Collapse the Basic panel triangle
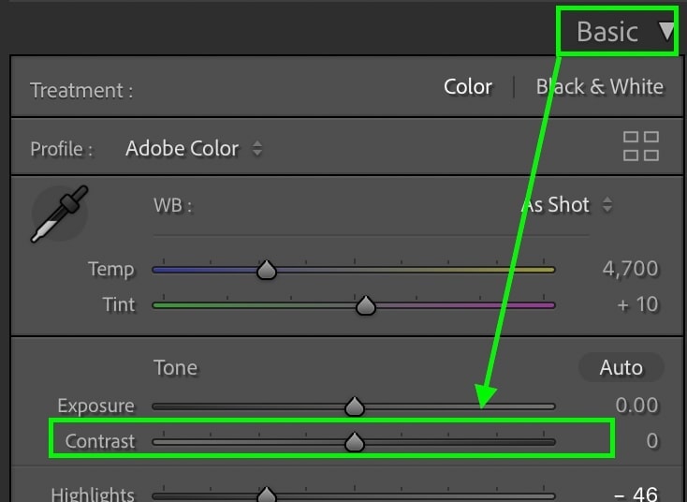The width and height of the screenshot is (687, 502). (x=666, y=32)
